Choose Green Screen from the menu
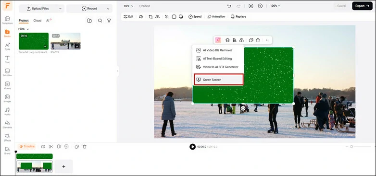 point(219,80)
